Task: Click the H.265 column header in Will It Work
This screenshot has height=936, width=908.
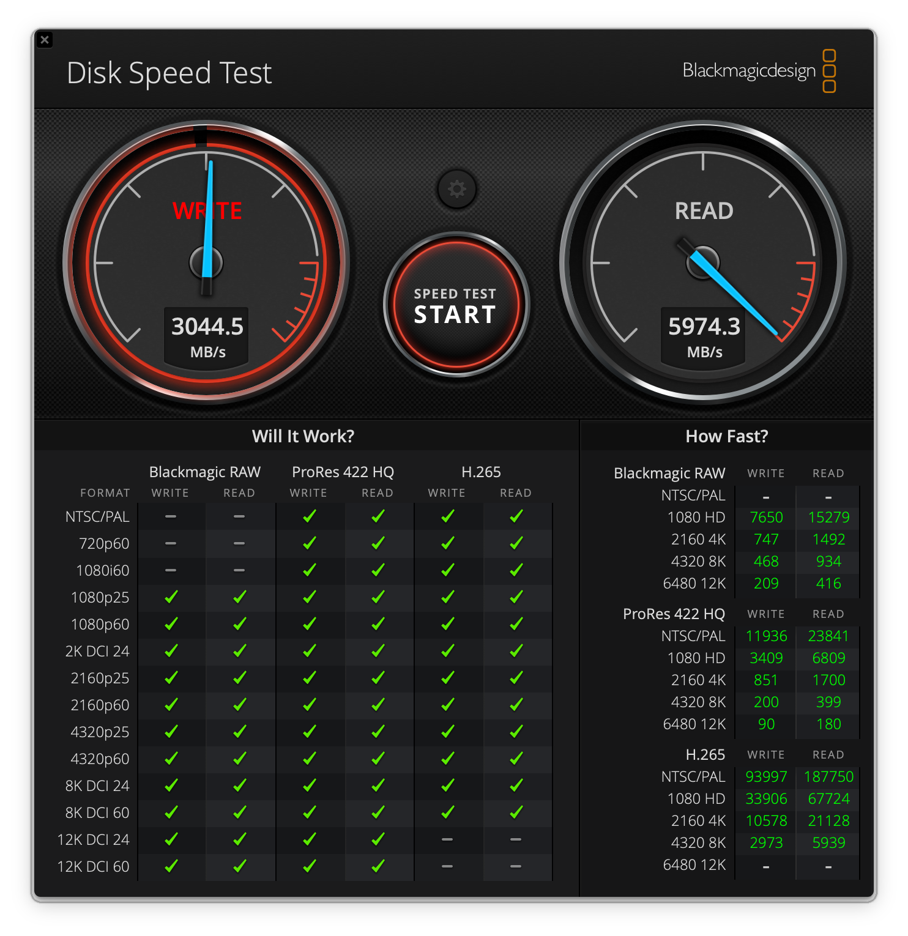Action: 481,472
